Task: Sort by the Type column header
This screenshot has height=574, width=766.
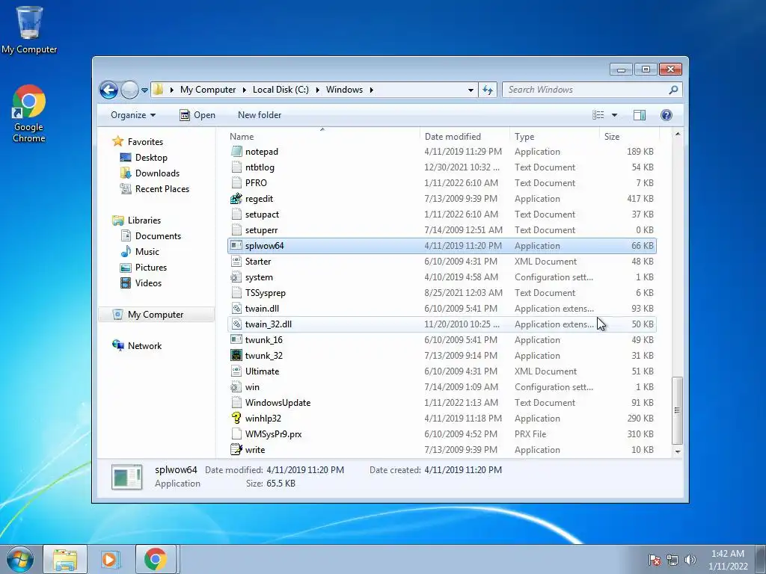Action: 554,137
